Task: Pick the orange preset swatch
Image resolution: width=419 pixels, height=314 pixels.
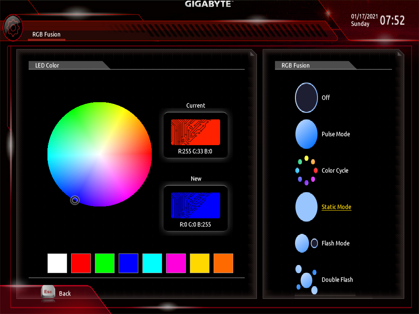Action: [x=223, y=263]
